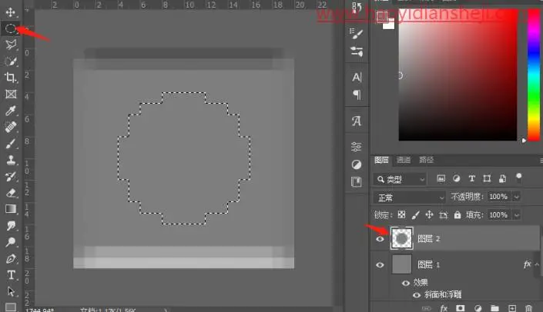Viewport: 543px width, 312px height.
Task: Add a layer mask
Action: tap(461, 308)
